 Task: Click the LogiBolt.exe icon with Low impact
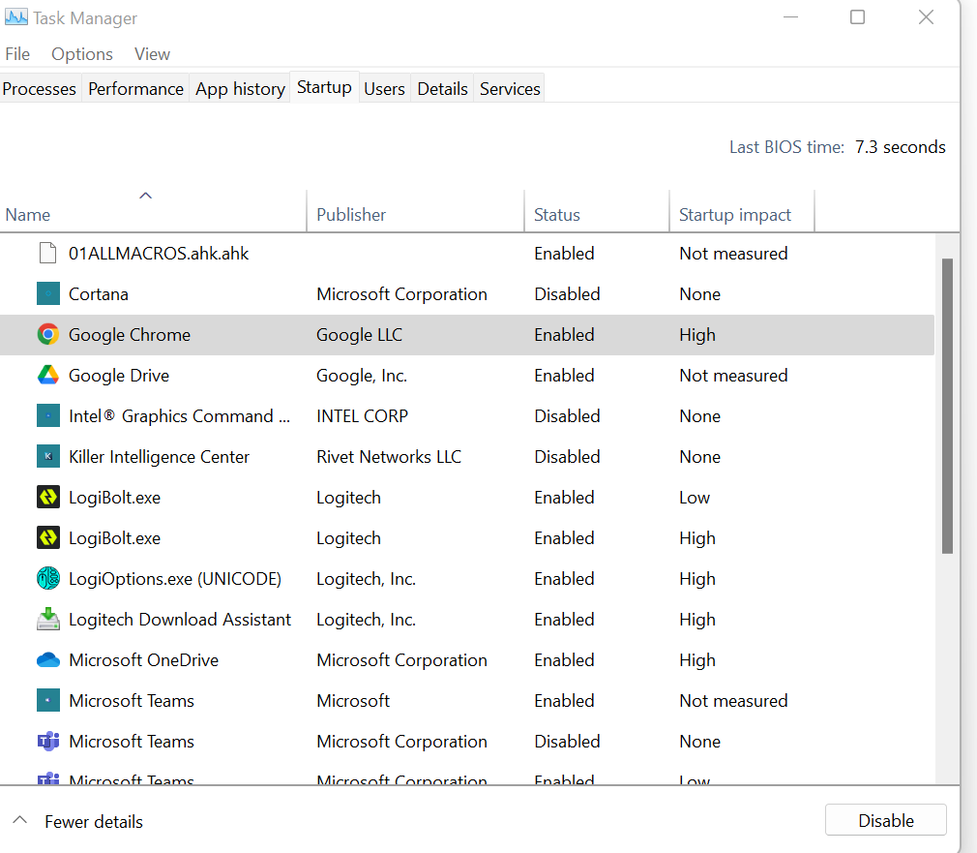point(48,497)
